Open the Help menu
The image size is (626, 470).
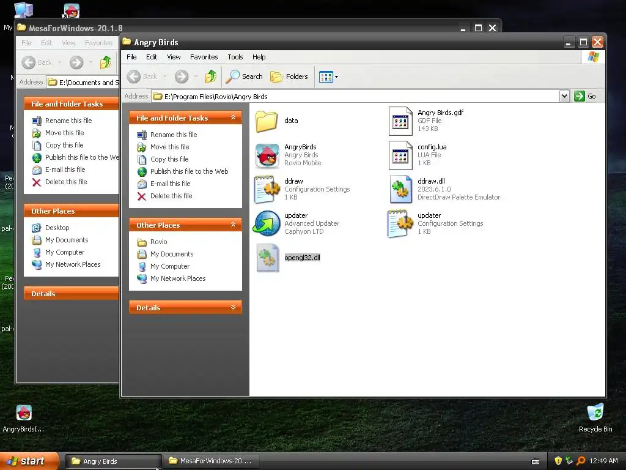pos(259,57)
